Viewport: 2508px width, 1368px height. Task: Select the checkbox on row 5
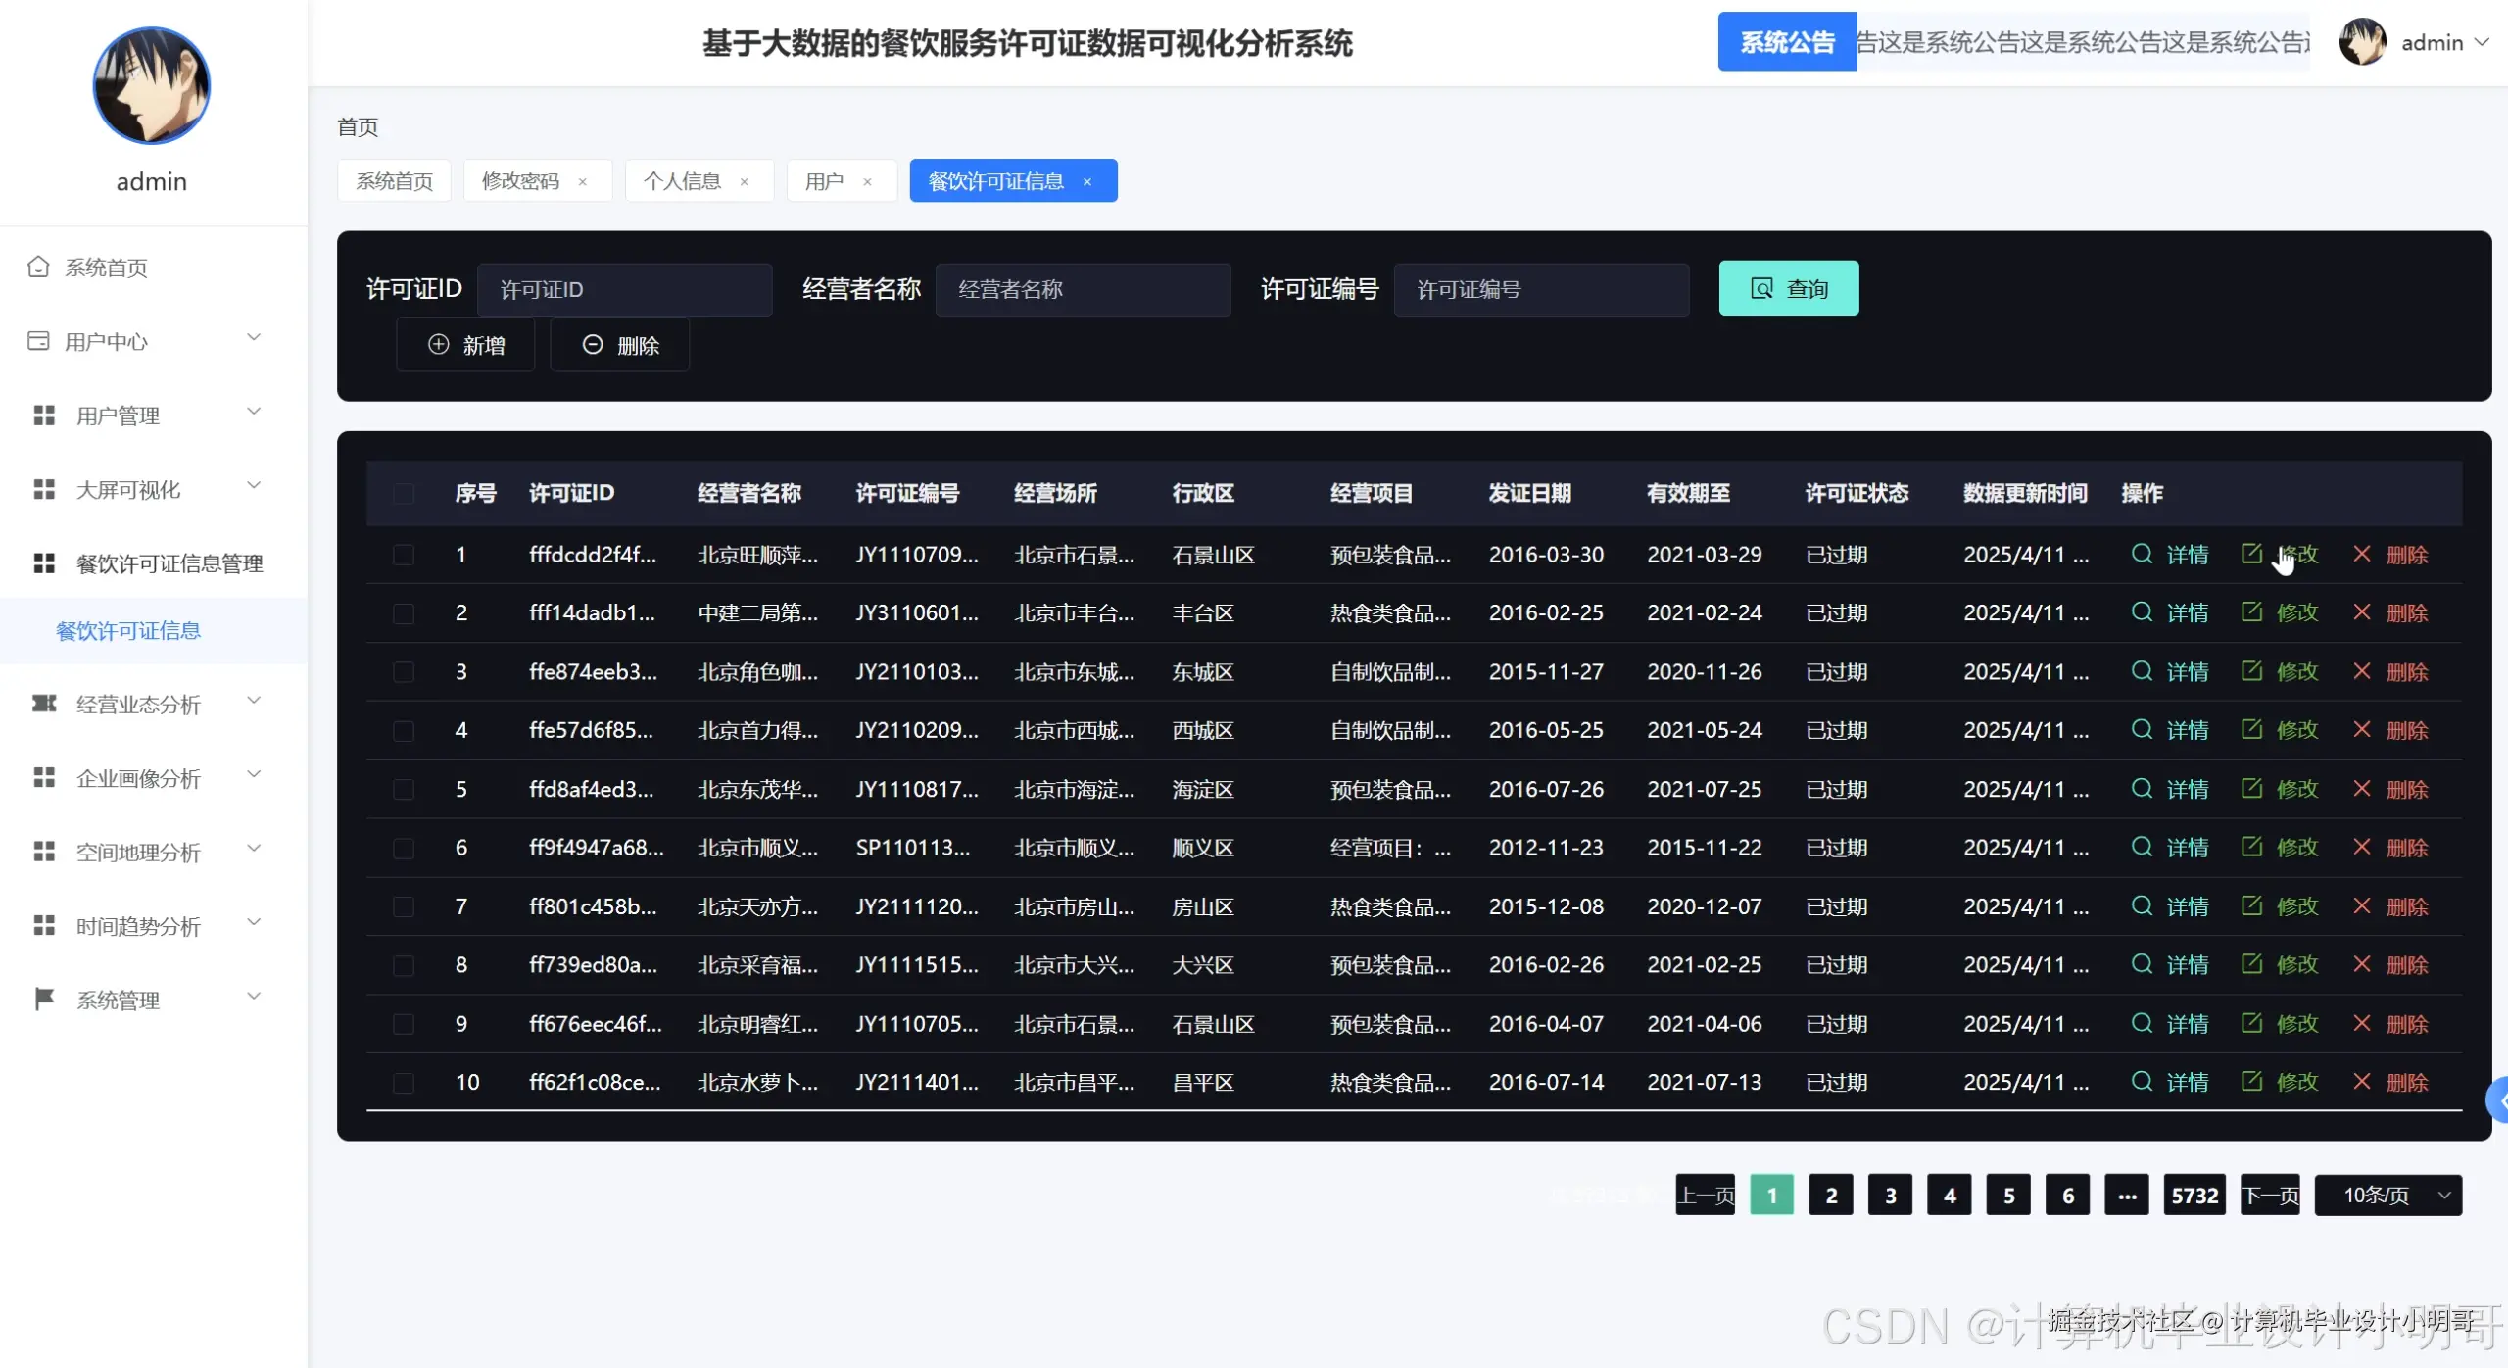403,790
